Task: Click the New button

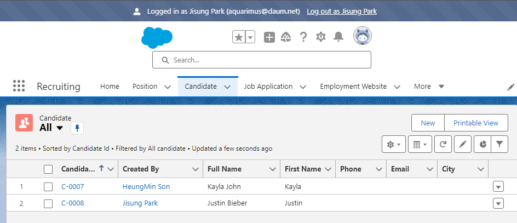Action: (428, 123)
